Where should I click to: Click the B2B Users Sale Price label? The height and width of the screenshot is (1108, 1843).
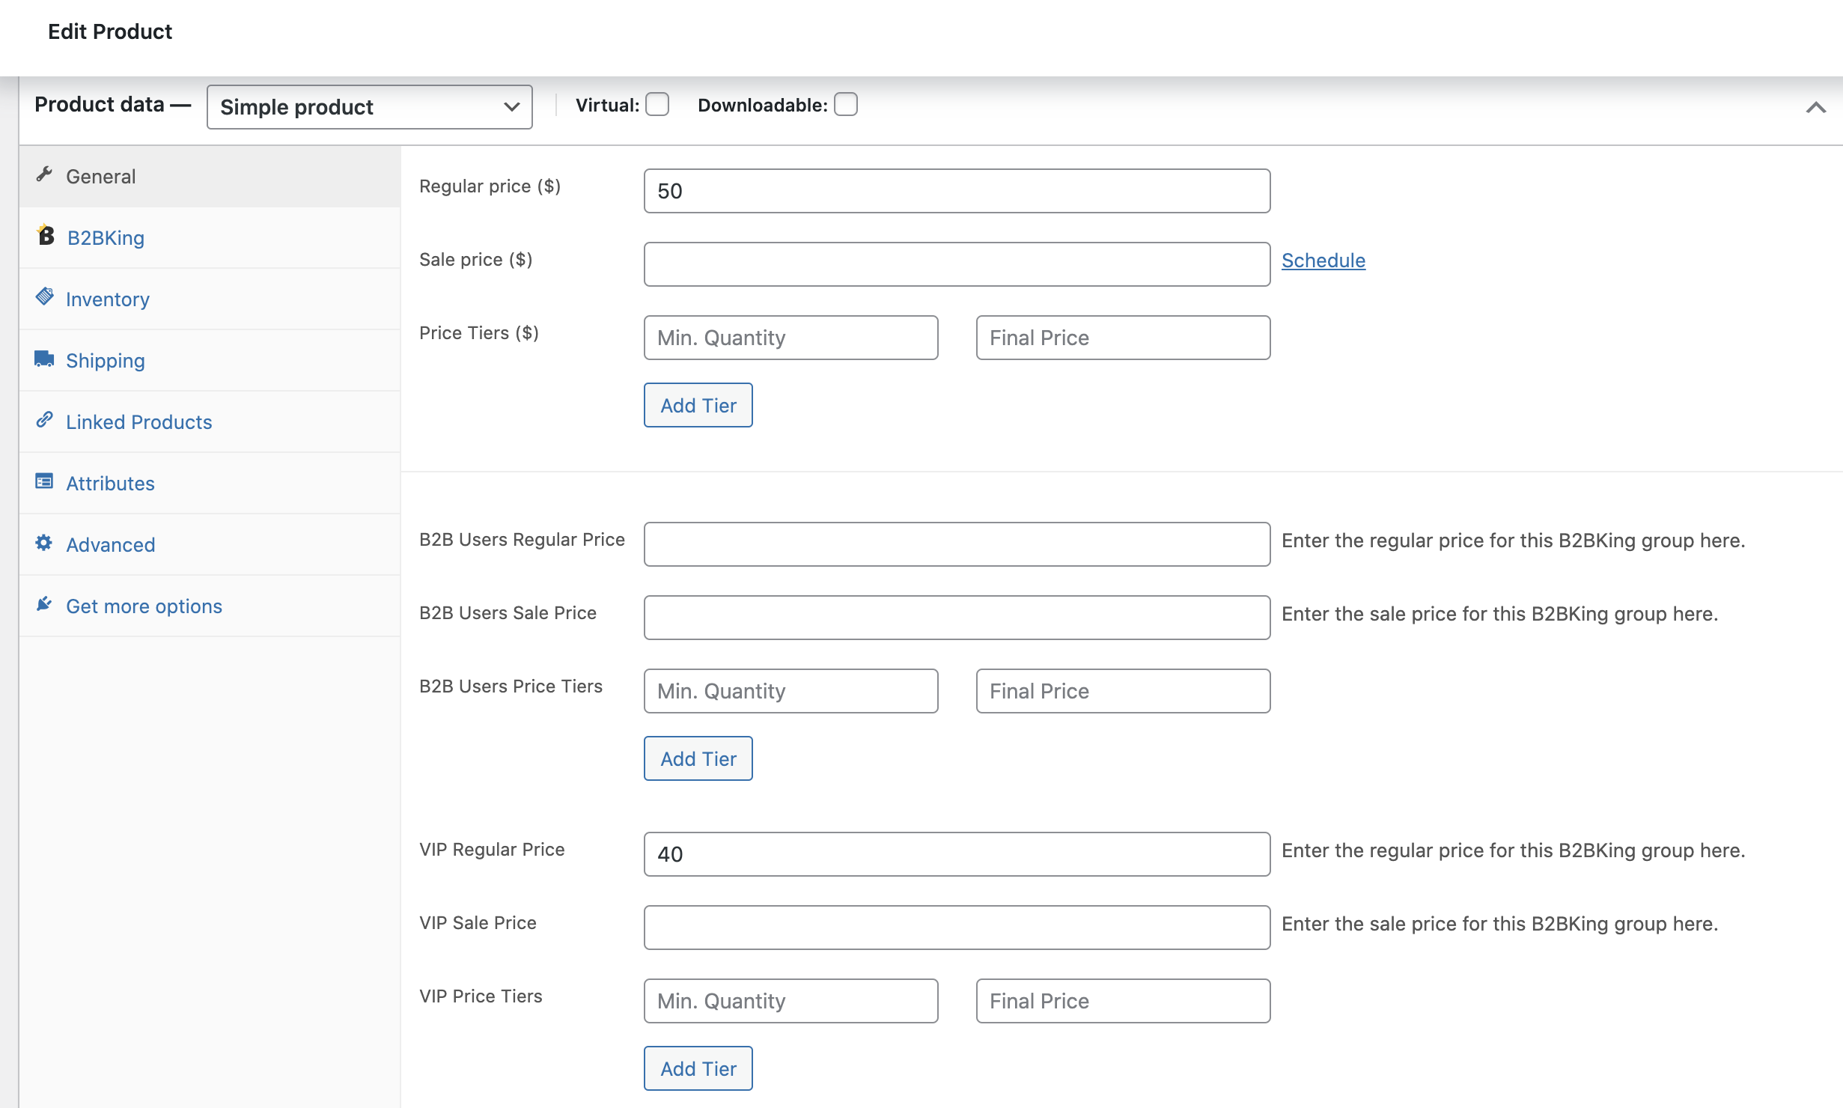pos(508,613)
